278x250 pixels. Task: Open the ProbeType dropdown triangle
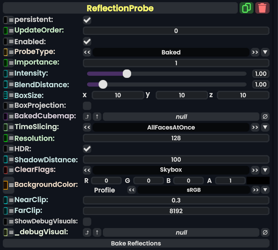pyautogui.click(x=265, y=52)
